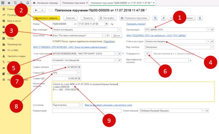Screen dimensions: 219x134
Task: Click the Повторять платеж? link
Action: point(136,24)
